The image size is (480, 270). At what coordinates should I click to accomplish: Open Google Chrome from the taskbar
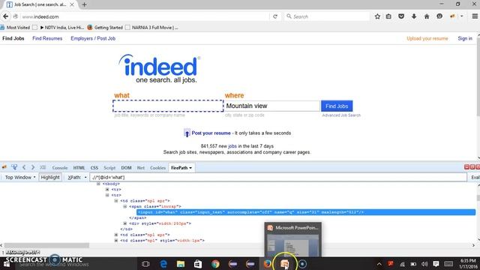click(x=215, y=263)
